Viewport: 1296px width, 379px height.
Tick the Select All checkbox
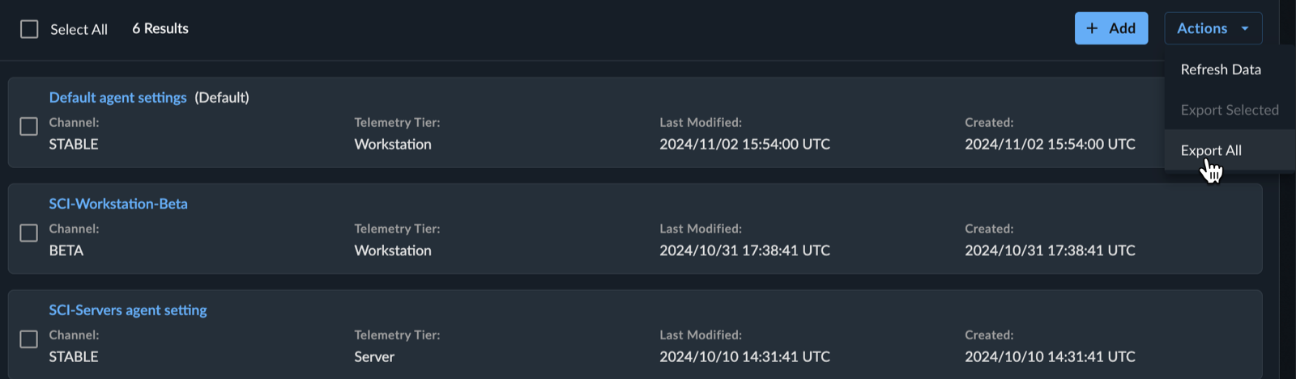coord(29,29)
